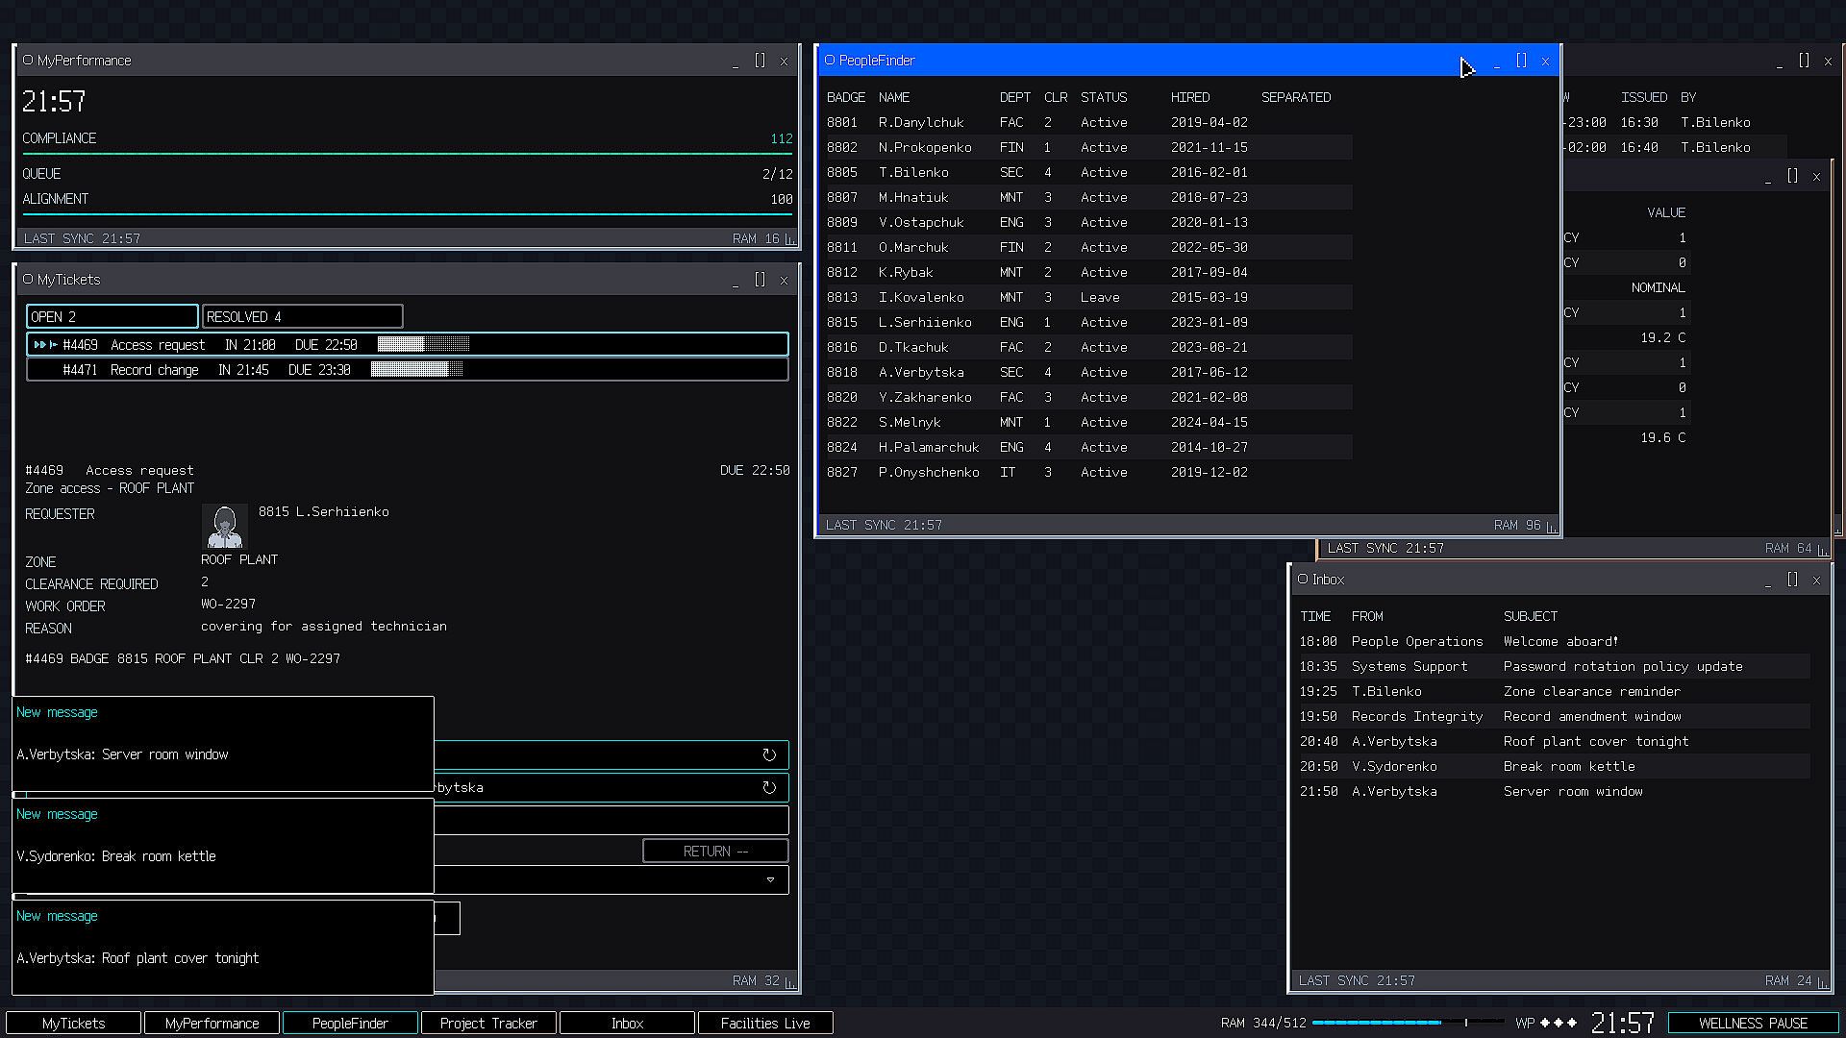This screenshot has width=1846, height=1038.
Task: Open Facilities Live from the taskbar
Action: (x=765, y=1023)
